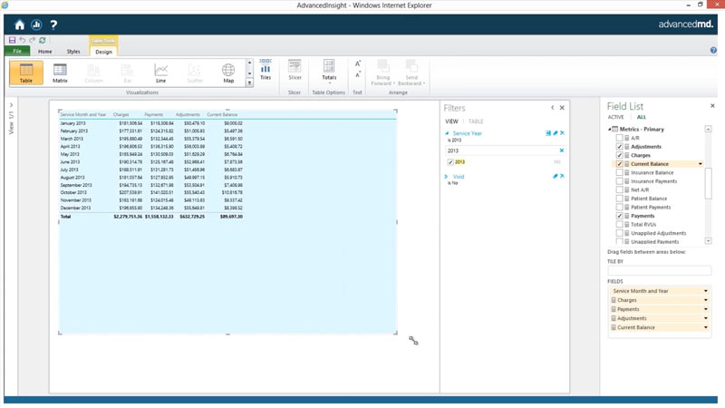Expand the View pane at left
This screenshot has height=408, width=725.
[x=11, y=105]
